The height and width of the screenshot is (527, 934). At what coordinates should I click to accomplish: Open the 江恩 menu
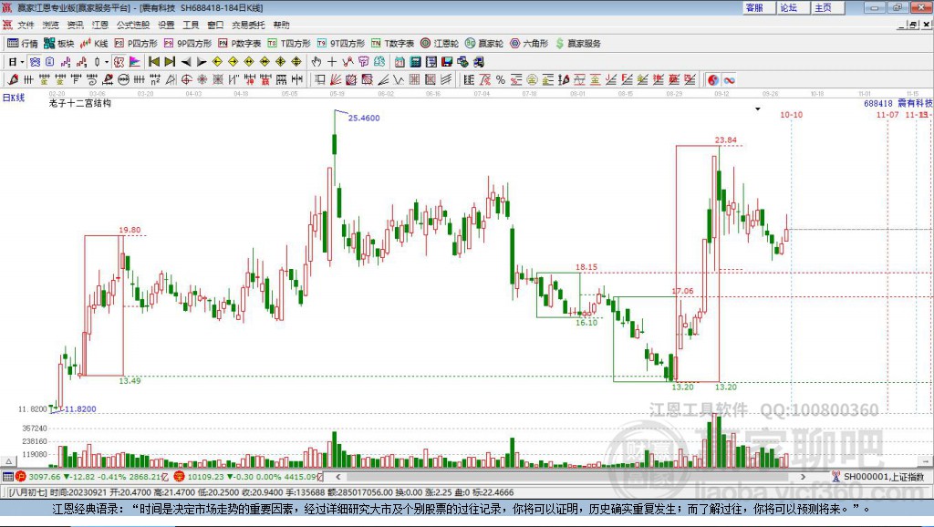point(100,25)
